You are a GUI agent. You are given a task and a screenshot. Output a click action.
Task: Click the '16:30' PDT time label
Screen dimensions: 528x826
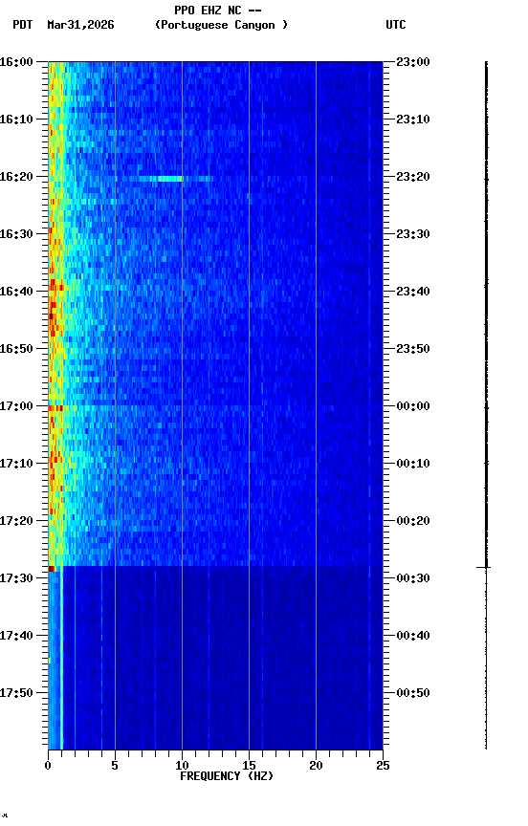click(x=16, y=234)
